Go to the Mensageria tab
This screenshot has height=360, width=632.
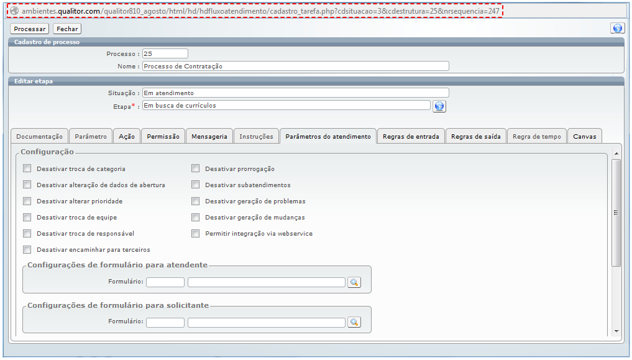tap(209, 137)
